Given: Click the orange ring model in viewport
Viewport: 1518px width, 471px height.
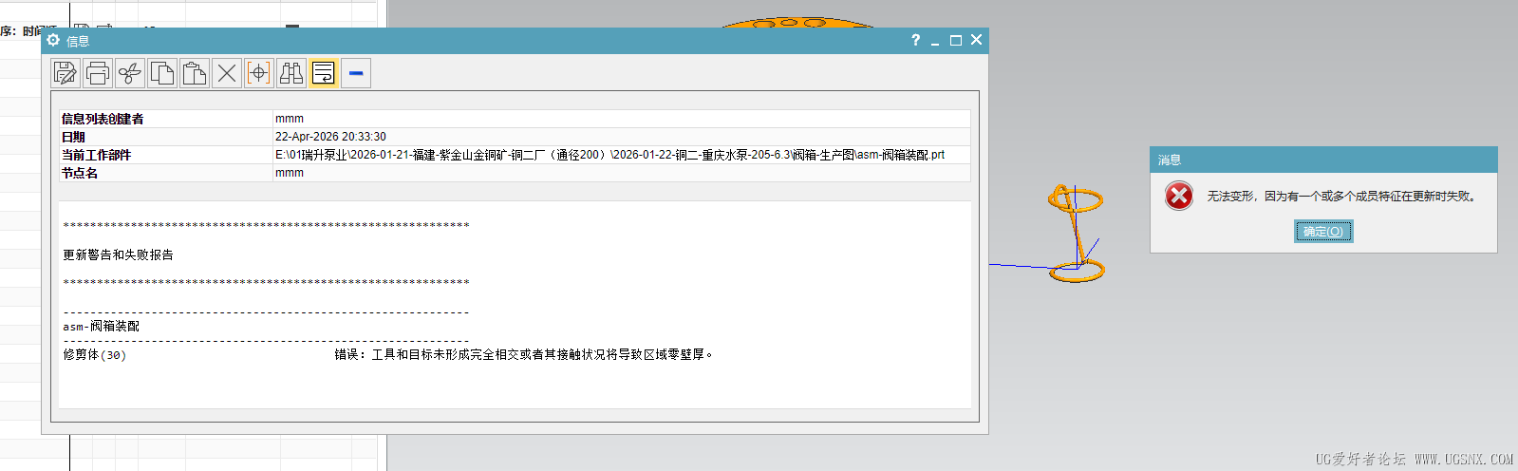Looking at the screenshot, I should [x=1076, y=235].
